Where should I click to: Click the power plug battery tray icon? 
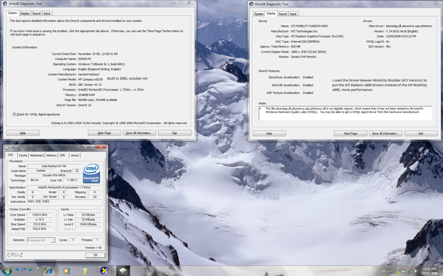(404, 271)
